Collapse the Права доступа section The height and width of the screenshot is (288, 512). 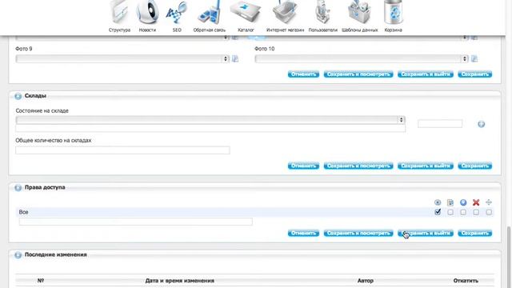click(x=18, y=187)
